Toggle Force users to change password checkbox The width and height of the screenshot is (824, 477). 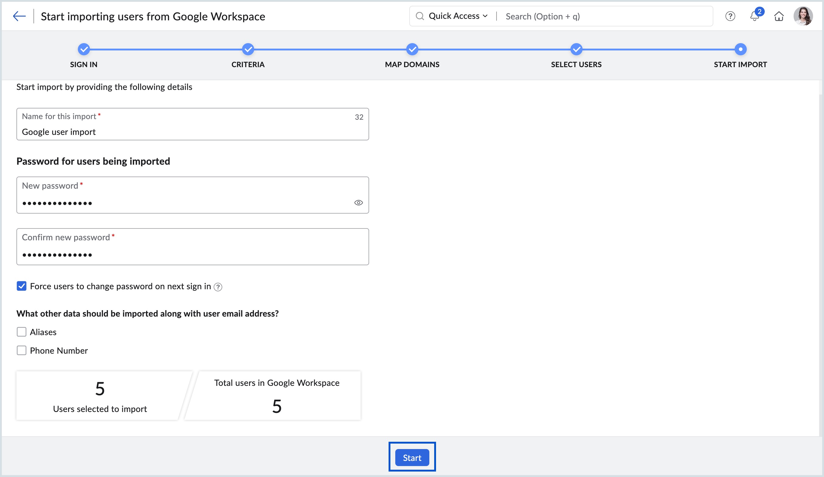22,286
